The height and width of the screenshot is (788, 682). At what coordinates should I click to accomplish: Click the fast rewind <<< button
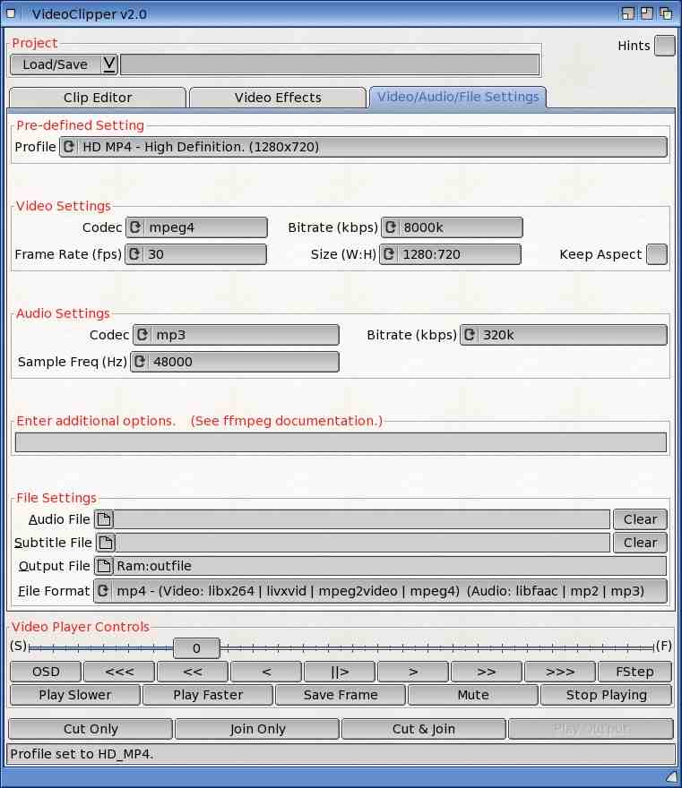118,672
